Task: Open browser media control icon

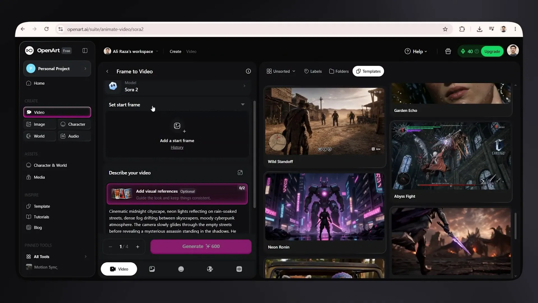Action: tap(491, 29)
